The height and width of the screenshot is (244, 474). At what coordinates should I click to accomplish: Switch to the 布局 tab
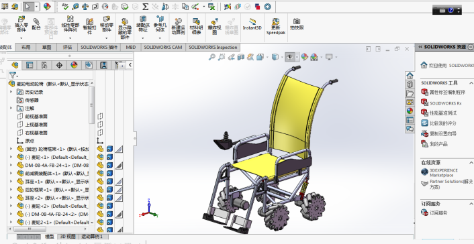(x=26, y=47)
